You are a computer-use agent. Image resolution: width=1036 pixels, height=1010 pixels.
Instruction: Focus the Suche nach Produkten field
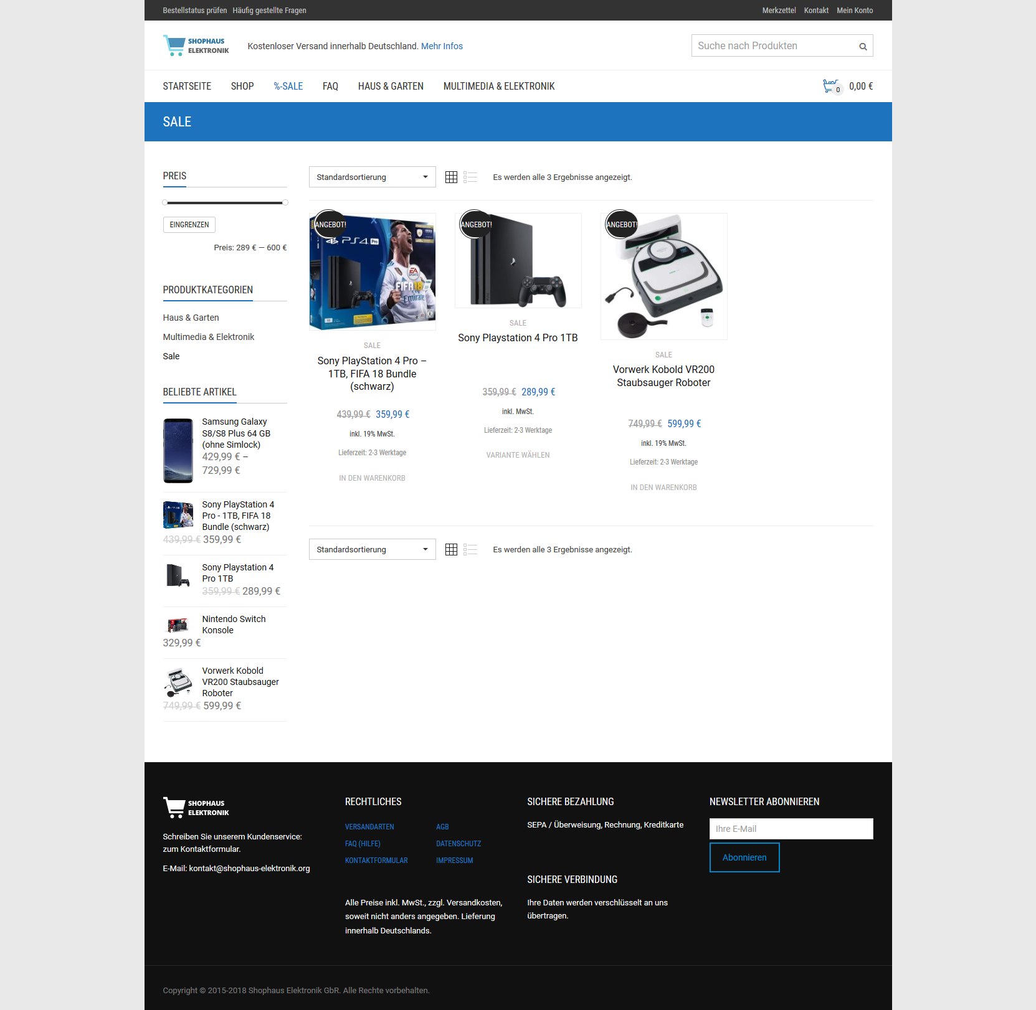click(x=774, y=45)
